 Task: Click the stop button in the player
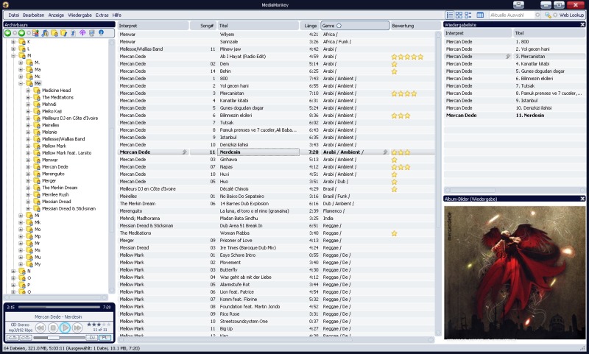53,328
